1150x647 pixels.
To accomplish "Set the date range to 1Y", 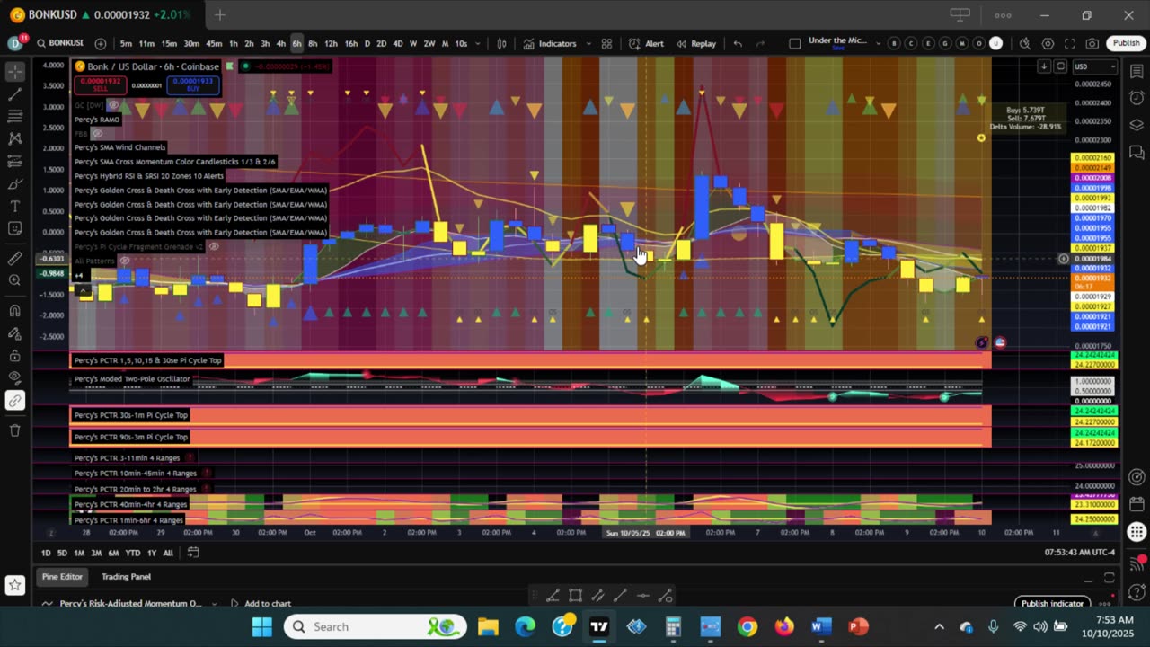I will pos(151,553).
